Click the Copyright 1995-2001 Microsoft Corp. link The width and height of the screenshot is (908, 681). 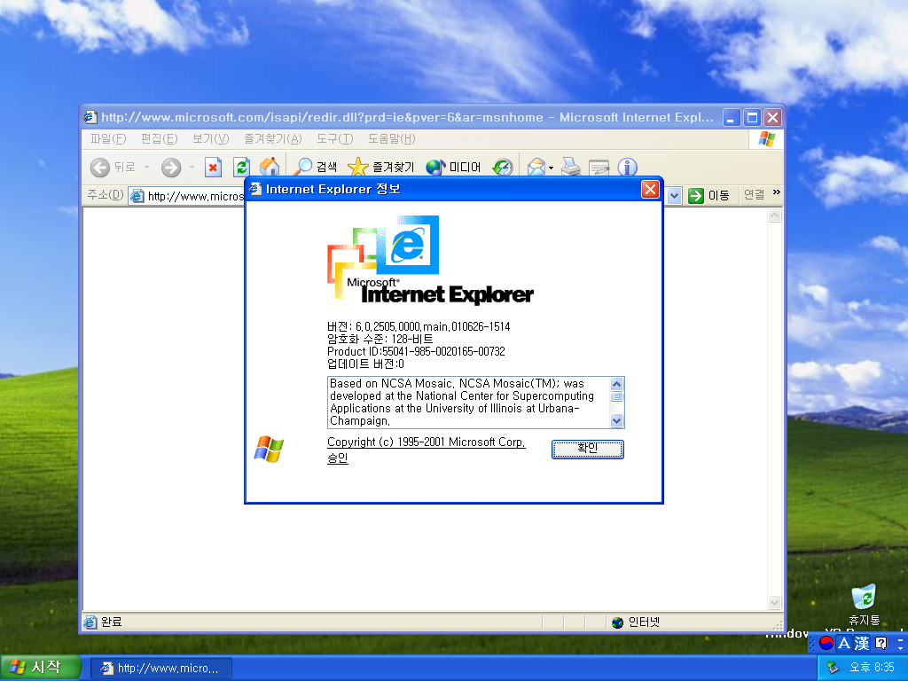point(427,442)
